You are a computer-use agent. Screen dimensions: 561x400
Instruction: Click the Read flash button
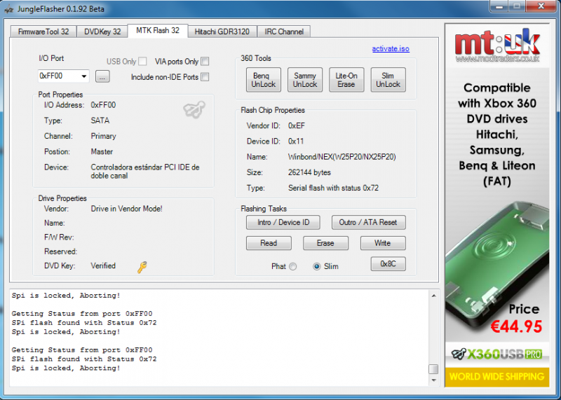pos(269,243)
